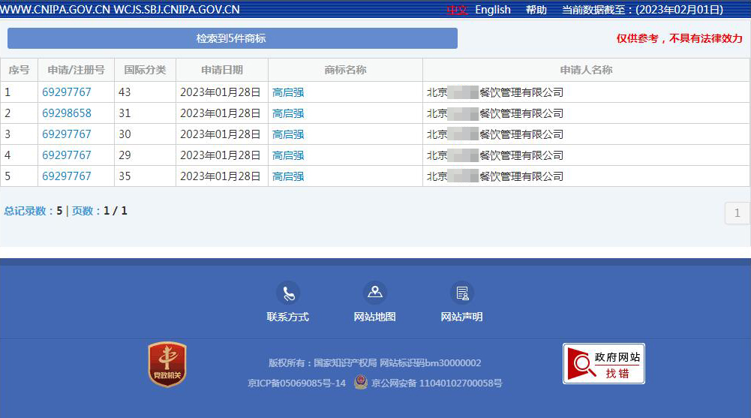This screenshot has width=751, height=418.
Task: Click the police emblem beside 京公网安备
Action: tap(361, 382)
